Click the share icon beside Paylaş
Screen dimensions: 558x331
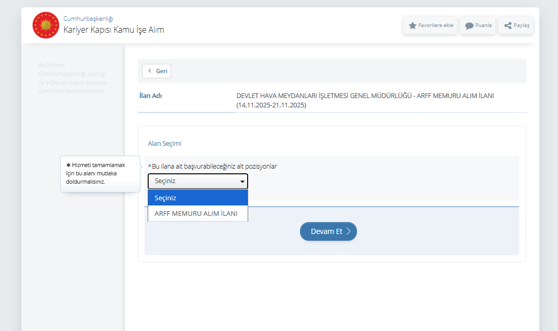point(508,25)
